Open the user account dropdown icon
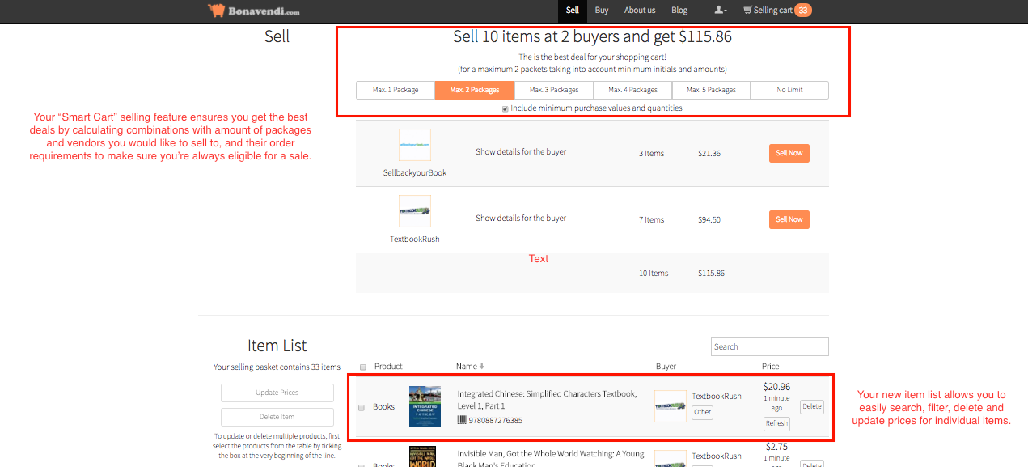This screenshot has height=467, width=1028. pos(720,11)
